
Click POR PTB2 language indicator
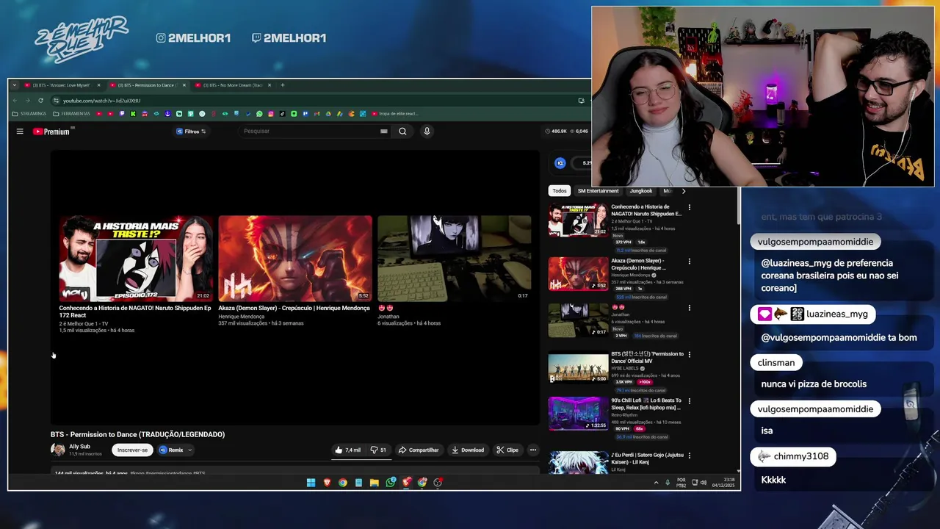click(681, 483)
